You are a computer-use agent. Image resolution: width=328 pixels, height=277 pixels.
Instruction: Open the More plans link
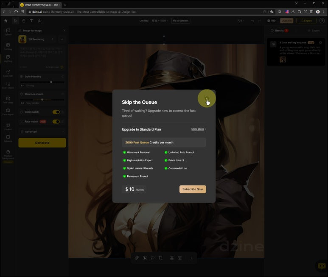tap(199, 129)
